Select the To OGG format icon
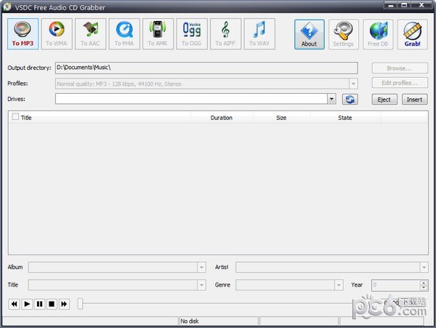 click(192, 34)
